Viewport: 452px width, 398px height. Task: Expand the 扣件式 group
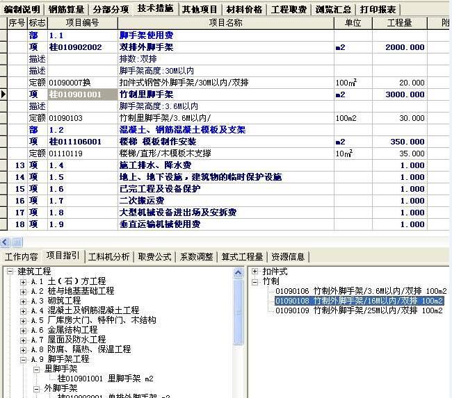click(x=255, y=272)
